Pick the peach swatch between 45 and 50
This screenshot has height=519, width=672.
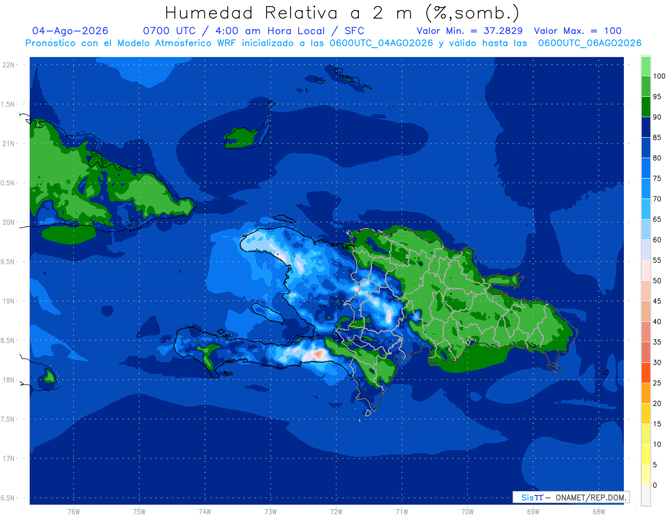click(x=646, y=291)
